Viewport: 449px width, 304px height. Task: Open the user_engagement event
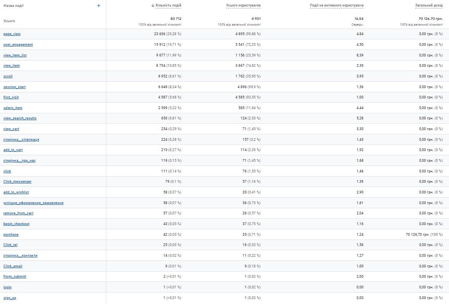pos(18,45)
